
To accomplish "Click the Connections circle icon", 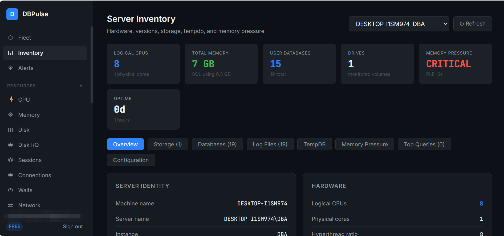I will (x=11, y=175).
